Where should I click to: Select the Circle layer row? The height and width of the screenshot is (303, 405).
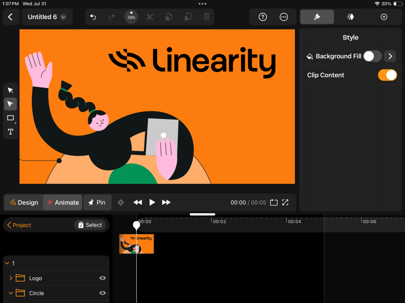(56, 293)
